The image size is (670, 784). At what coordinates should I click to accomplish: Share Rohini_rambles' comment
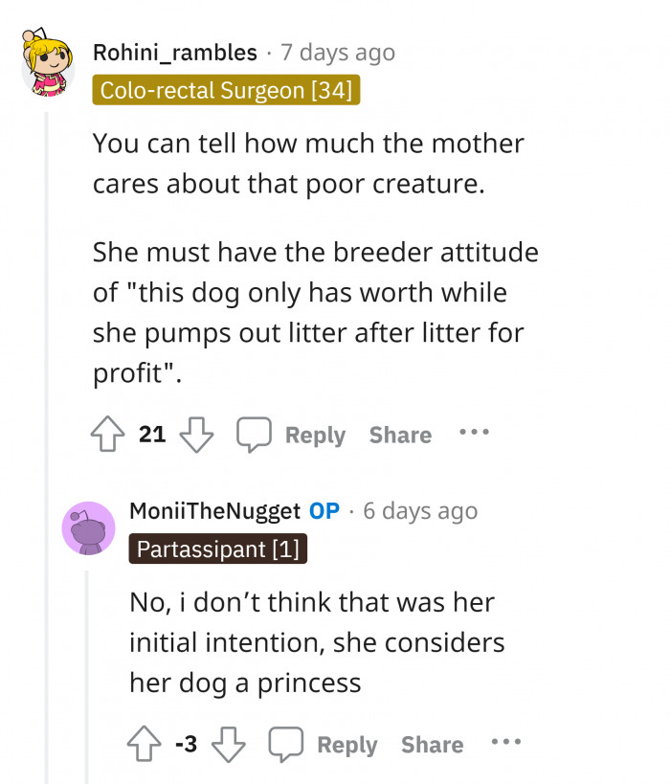point(400,435)
